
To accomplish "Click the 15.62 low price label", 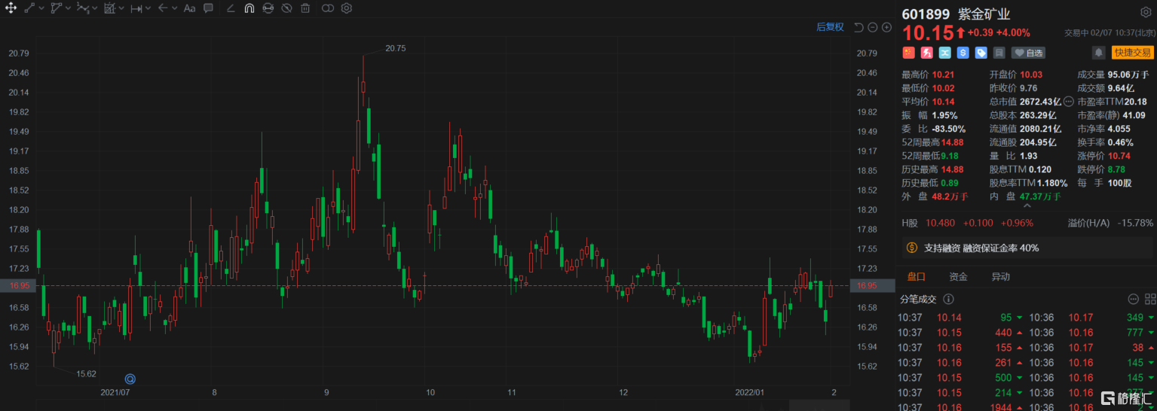I will tap(85, 373).
